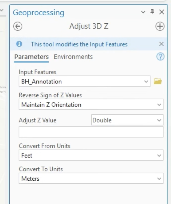The width and height of the screenshot is (171, 204).
Task: Change the Adjust Z Value Double type dropdown
Action: (127, 120)
